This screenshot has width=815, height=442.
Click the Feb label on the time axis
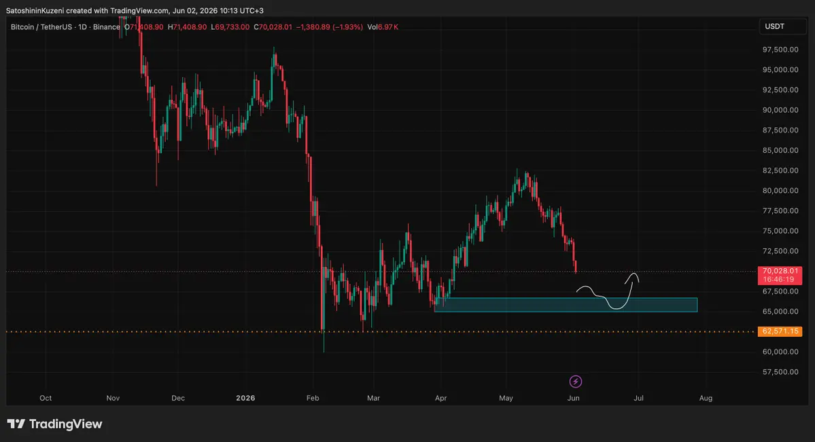pos(313,398)
